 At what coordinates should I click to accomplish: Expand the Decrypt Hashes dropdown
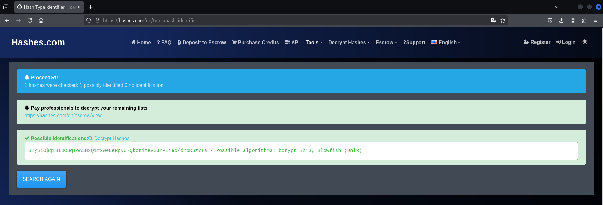point(349,42)
